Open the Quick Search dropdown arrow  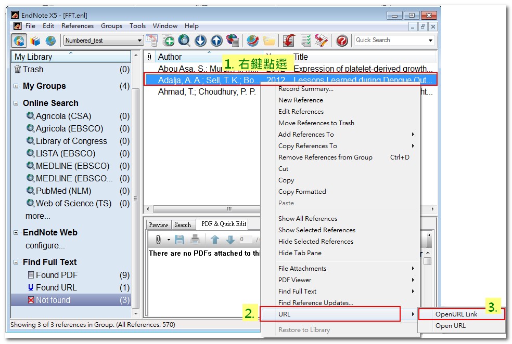pyautogui.click(x=430, y=41)
